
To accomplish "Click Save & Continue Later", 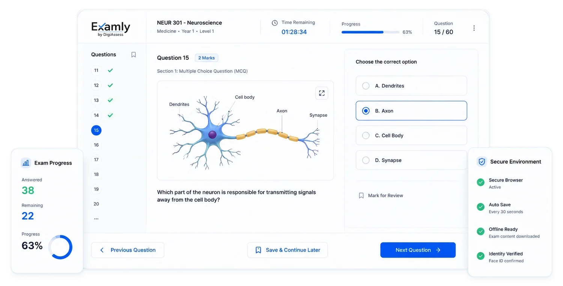I will point(288,250).
